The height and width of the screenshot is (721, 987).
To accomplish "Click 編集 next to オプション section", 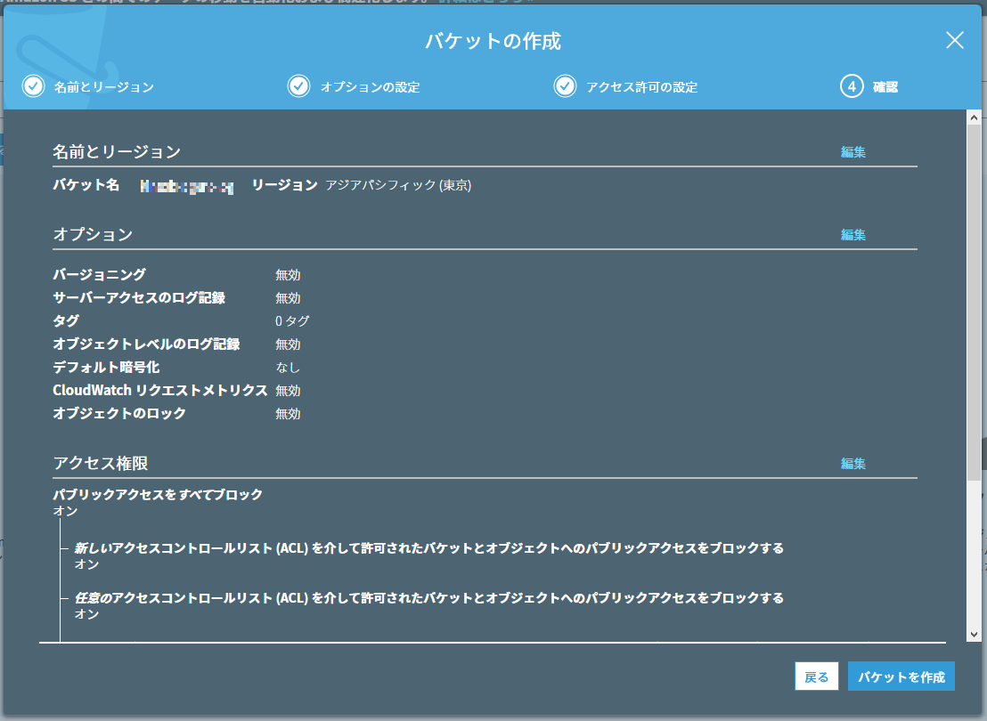I will pos(854,234).
